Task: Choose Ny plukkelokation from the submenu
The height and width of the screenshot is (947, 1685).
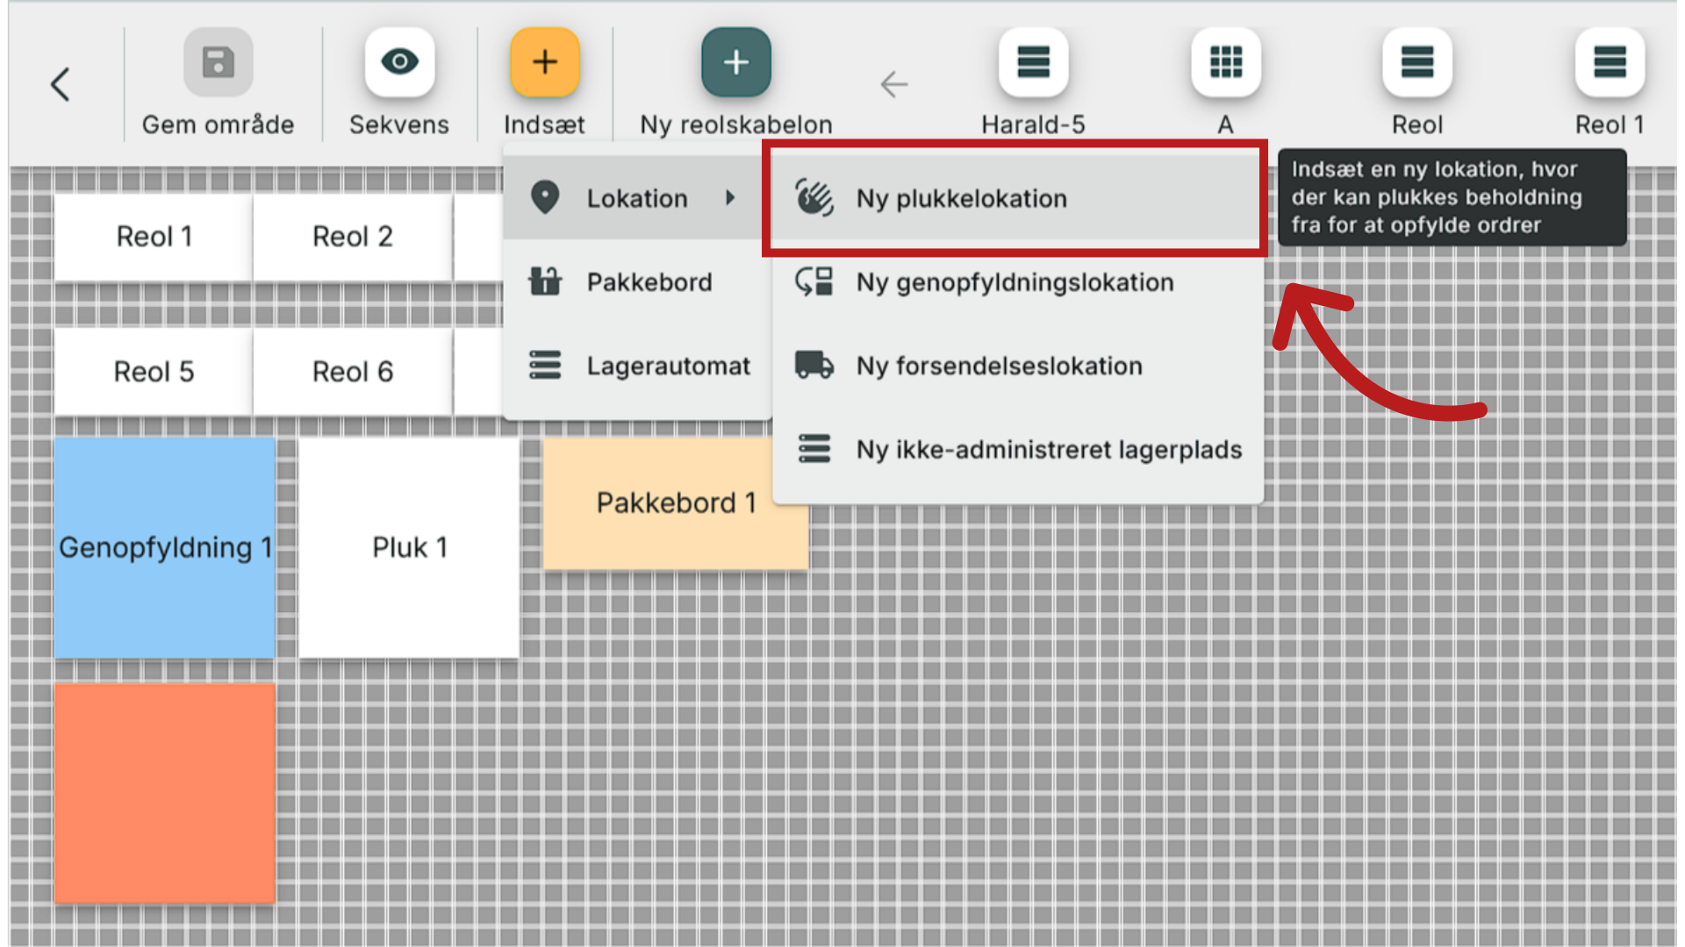Action: coord(961,199)
